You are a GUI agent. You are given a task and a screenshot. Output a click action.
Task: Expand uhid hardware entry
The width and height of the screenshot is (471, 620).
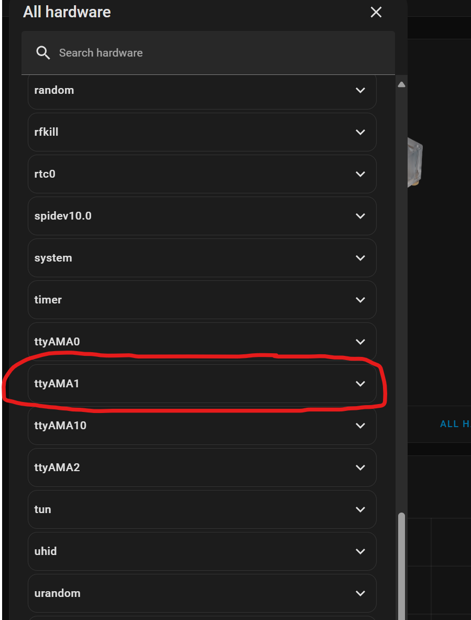tap(202, 551)
